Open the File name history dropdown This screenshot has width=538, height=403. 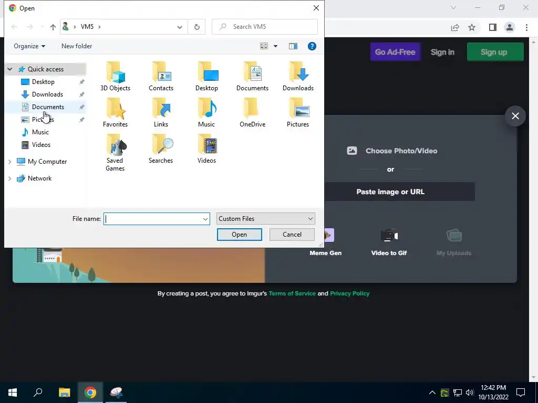[205, 219]
